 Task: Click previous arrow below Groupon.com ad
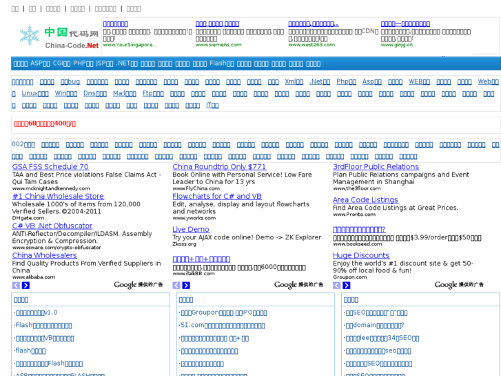337,285
